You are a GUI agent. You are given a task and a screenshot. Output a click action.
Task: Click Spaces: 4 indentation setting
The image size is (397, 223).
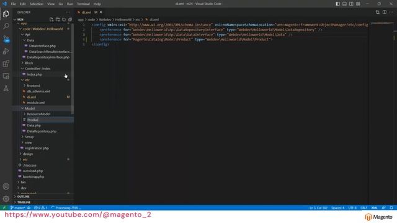click(x=337, y=208)
